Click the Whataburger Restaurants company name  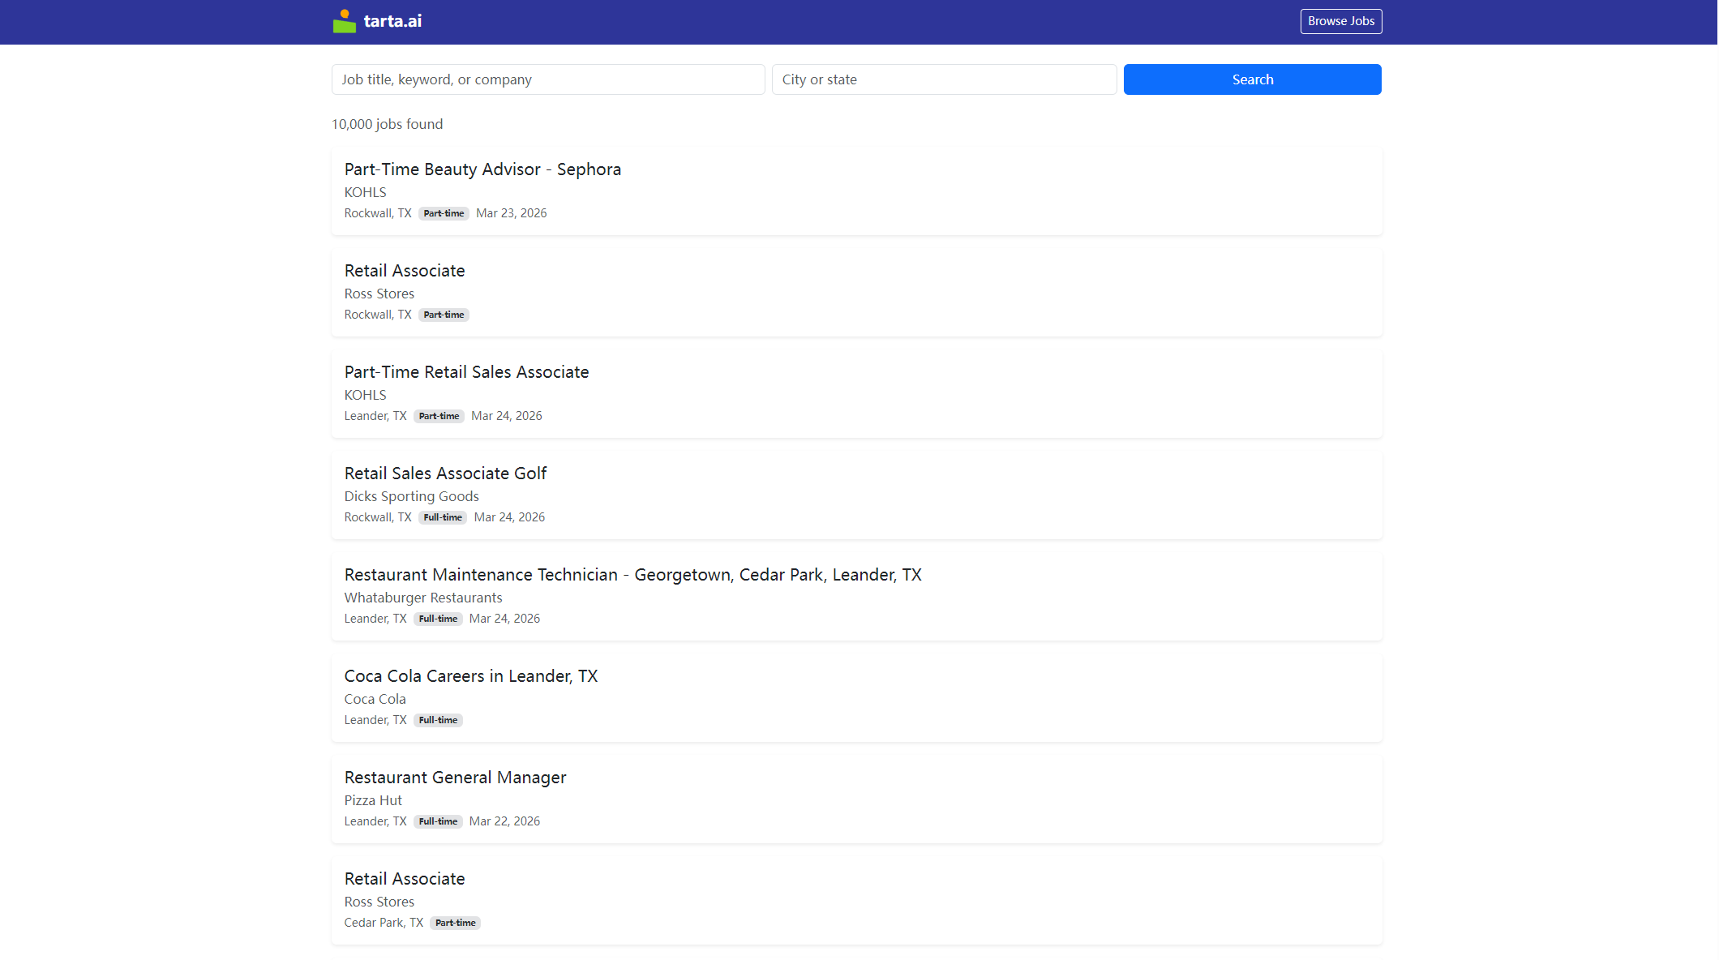(422, 598)
